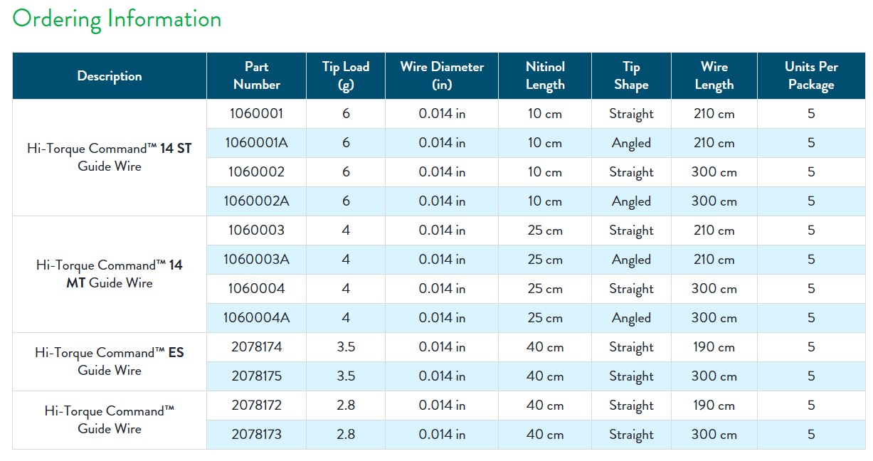Select part number 2078172

pos(256,406)
